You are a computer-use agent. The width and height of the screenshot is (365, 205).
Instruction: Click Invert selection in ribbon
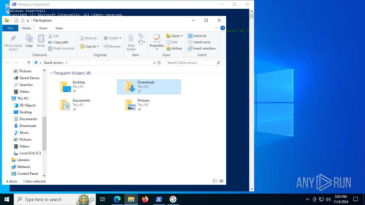coord(202,48)
